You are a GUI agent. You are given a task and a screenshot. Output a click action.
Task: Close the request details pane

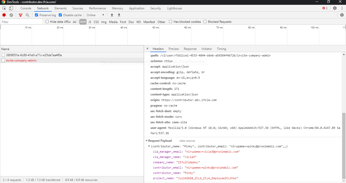(x=147, y=49)
